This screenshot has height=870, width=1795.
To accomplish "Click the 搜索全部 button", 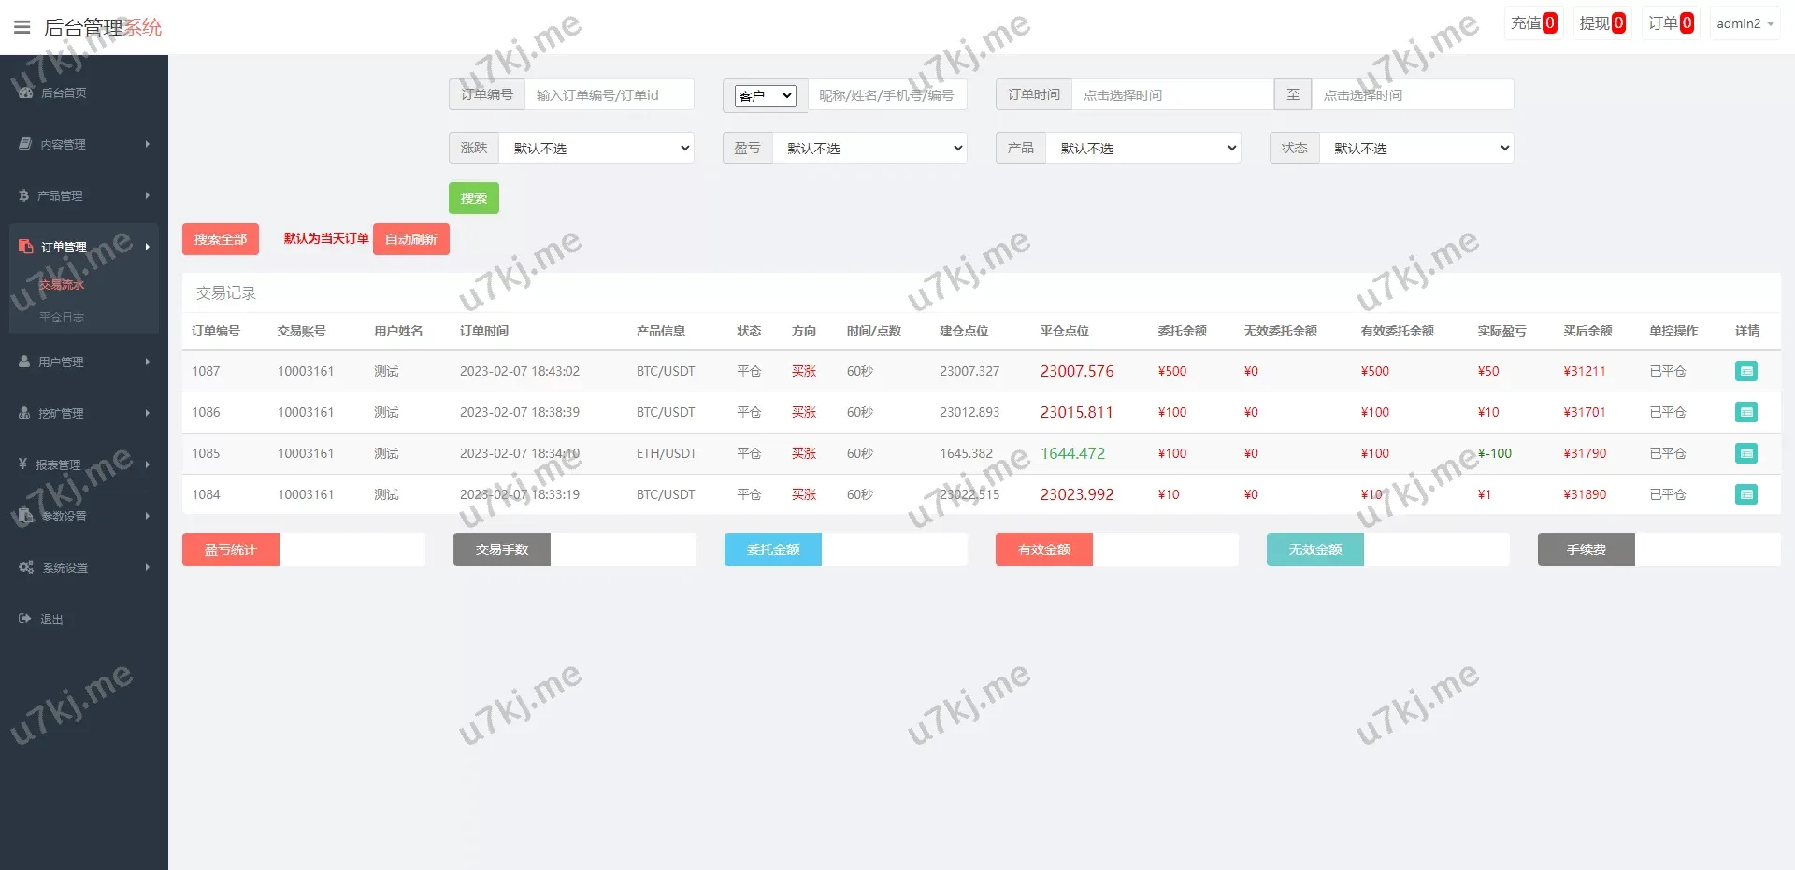I will pyautogui.click(x=221, y=239).
